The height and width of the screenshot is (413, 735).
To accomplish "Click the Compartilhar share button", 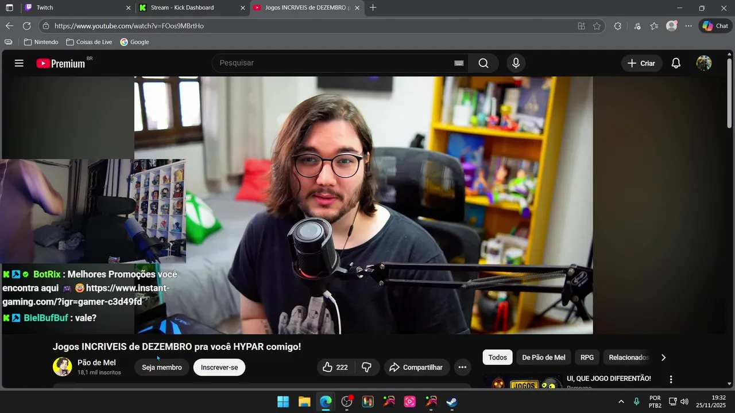I will [x=416, y=367].
